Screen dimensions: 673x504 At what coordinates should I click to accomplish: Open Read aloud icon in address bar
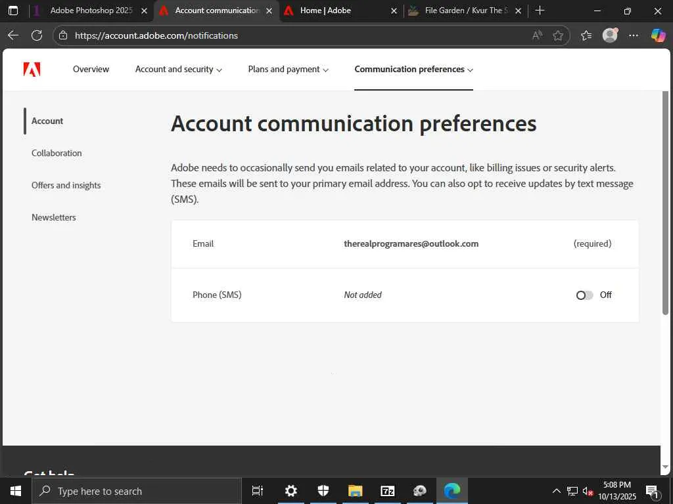[x=537, y=35]
